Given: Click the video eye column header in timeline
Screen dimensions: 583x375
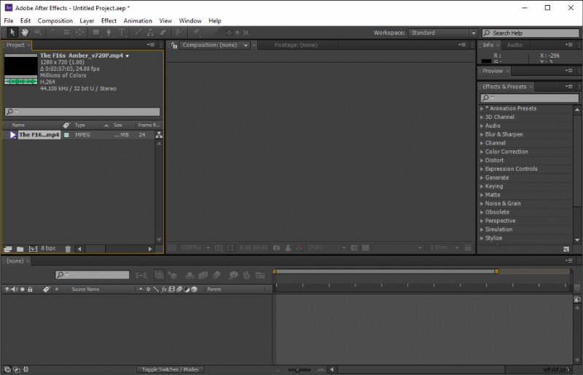Looking at the screenshot, I should click(x=7, y=290).
